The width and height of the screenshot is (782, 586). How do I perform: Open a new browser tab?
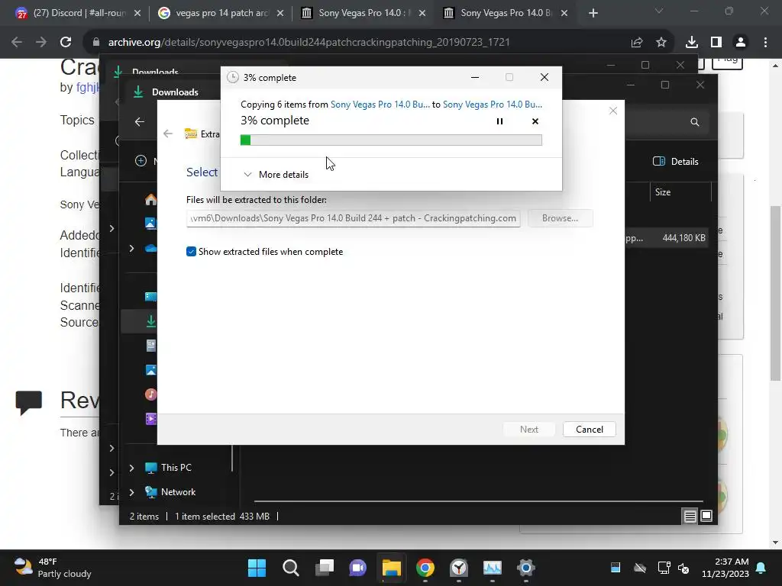[x=593, y=13]
